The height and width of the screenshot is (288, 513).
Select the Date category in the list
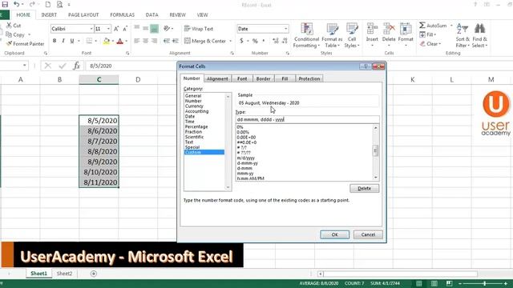click(x=190, y=116)
